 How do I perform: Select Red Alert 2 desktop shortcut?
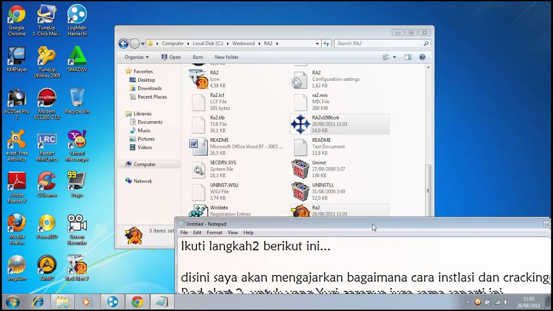point(77,268)
